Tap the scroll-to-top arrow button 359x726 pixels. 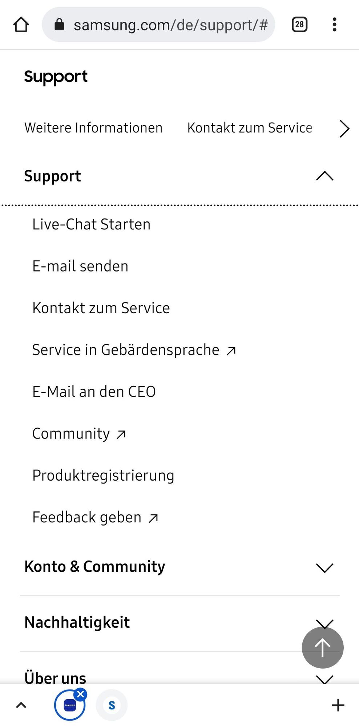pos(322,647)
